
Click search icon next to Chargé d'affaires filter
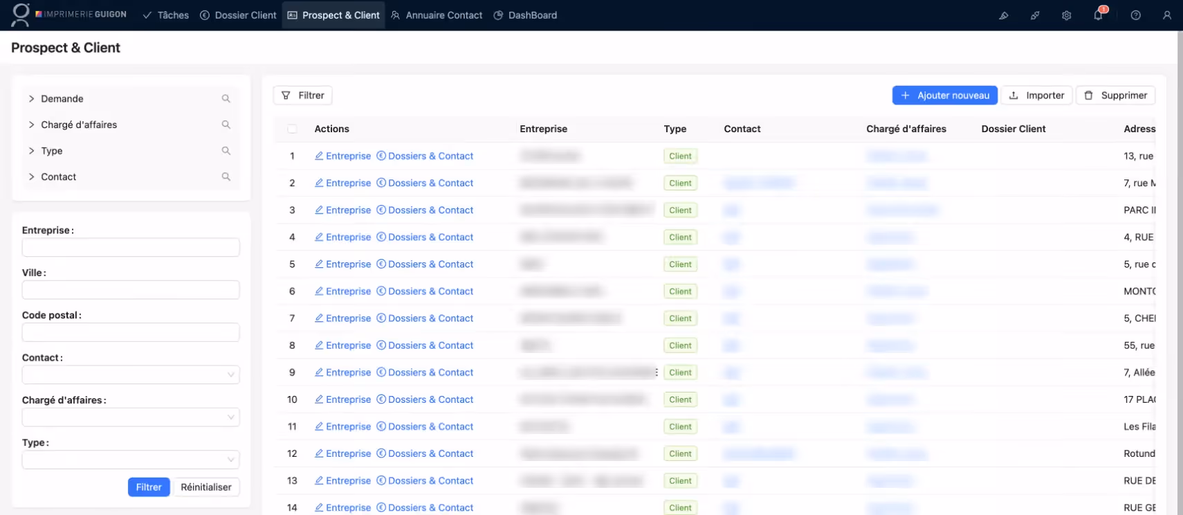pyautogui.click(x=226, y=125)
